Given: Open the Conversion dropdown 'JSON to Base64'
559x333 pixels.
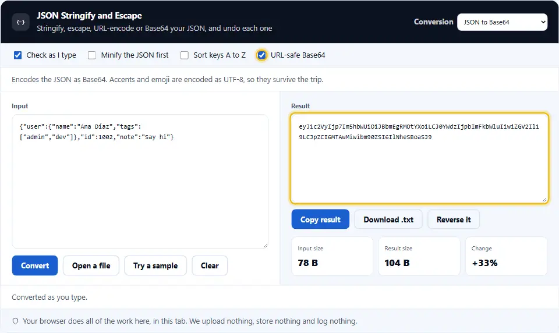Looking at the screenshot, I should (x=502, y=22).
